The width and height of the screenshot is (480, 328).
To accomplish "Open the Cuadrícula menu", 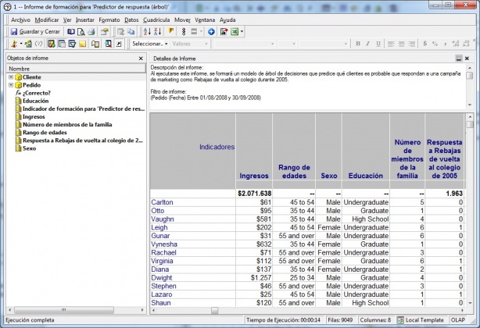I will coord(156,19).
